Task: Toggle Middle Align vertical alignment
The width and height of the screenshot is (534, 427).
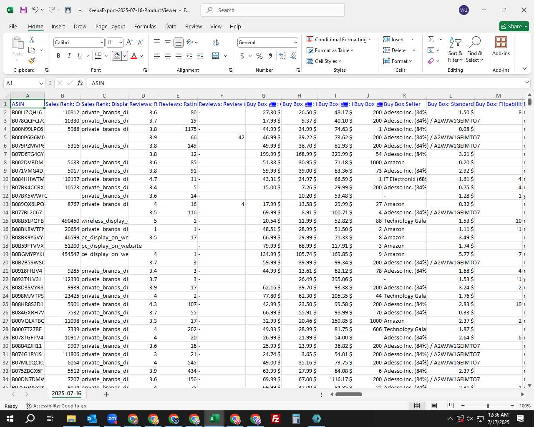Action: click(168, 43)
